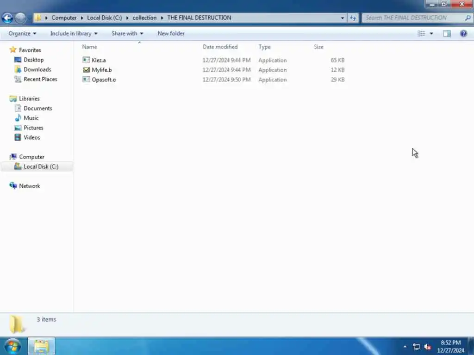Sort by the Name column header

(x=89, y=47)
